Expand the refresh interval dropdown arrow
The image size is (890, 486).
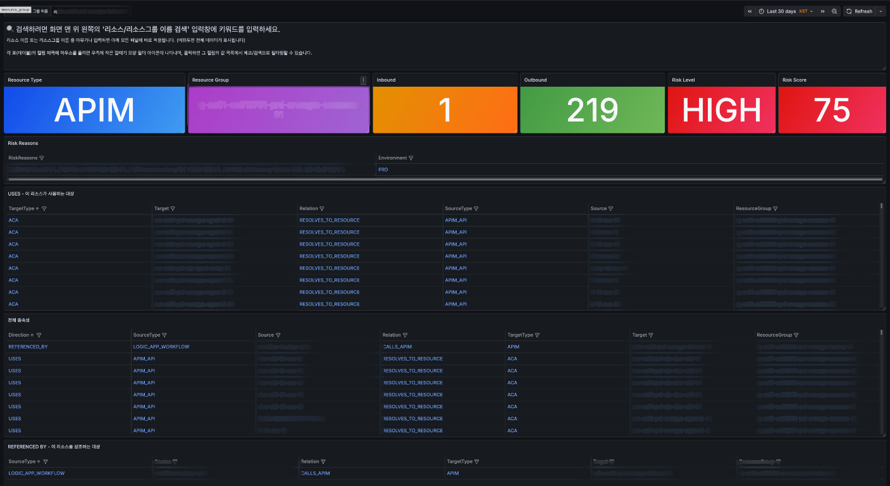[881, 11]
